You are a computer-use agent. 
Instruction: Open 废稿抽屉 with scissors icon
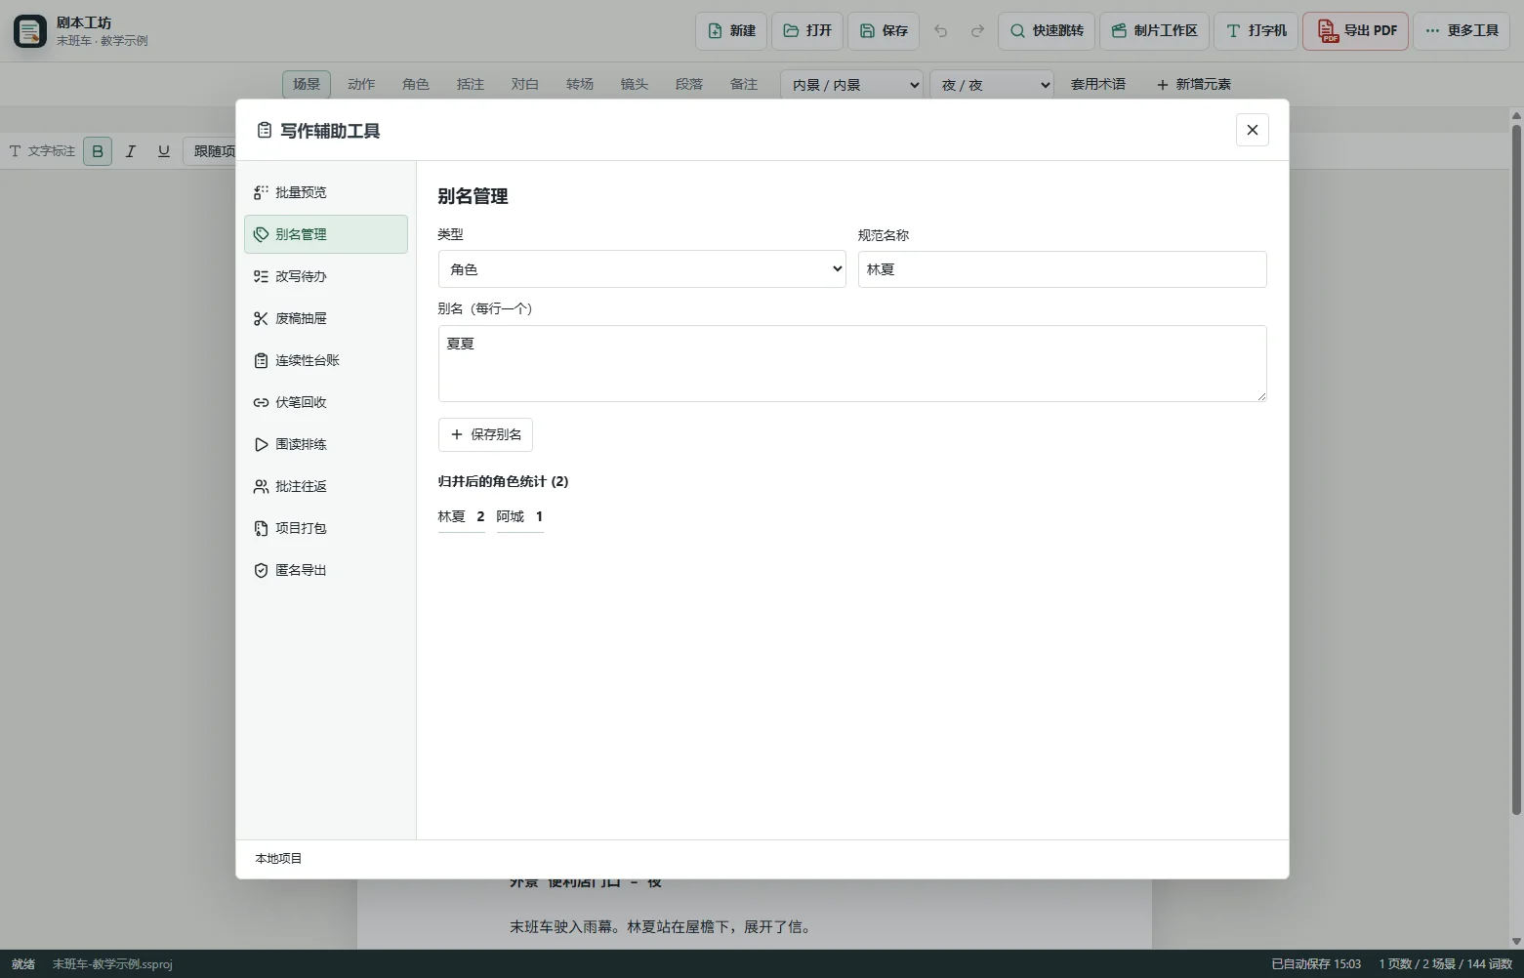pos(325,318)
